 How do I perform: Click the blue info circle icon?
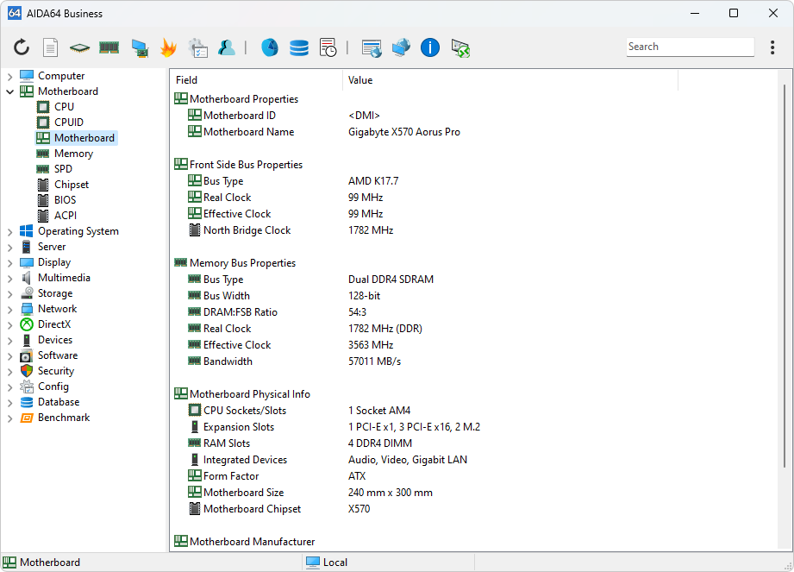pyautogui.click(x=430, y=48)
